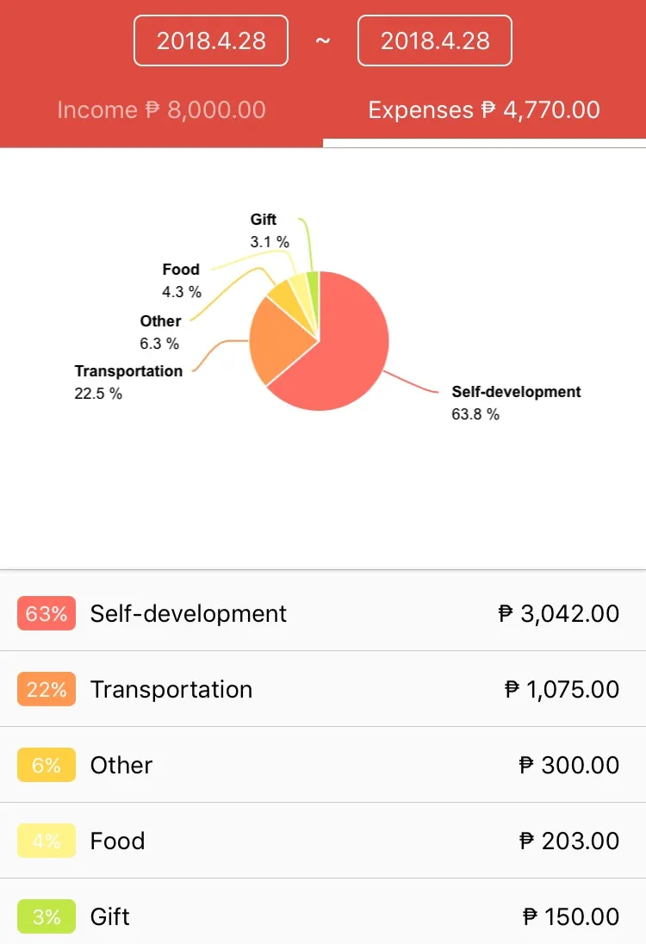
Task: Select the Expenses ₱ 4,770.00 tab
Action: coord(484,109)
